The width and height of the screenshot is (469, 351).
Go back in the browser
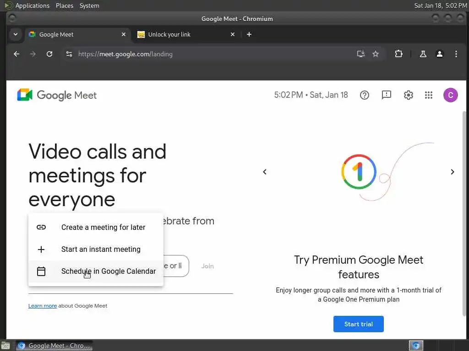(x=17, y=54)
